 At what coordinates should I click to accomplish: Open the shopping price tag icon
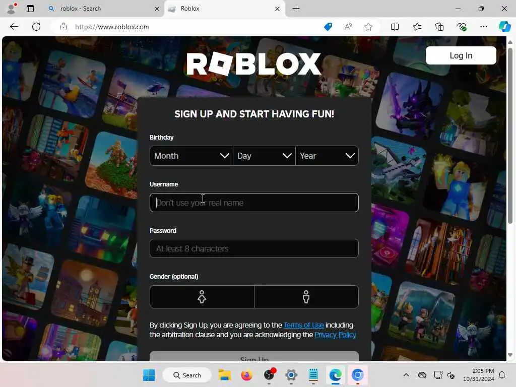pyautogui.click(x=328, y=27)
